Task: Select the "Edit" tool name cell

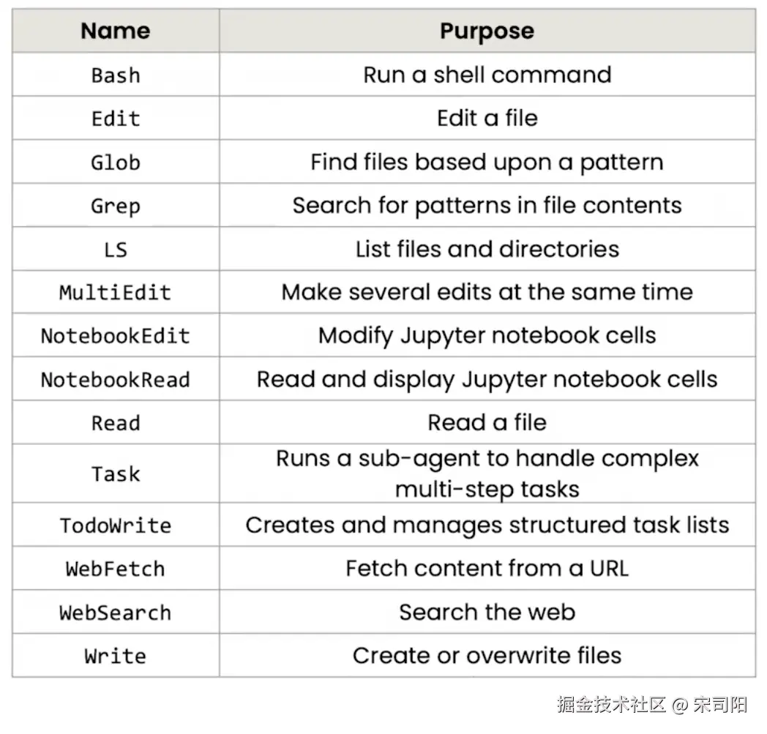Action: 115,118
